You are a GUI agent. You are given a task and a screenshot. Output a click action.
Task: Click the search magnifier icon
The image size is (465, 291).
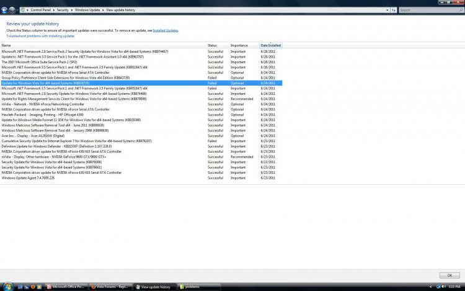(x=461, y=10)
